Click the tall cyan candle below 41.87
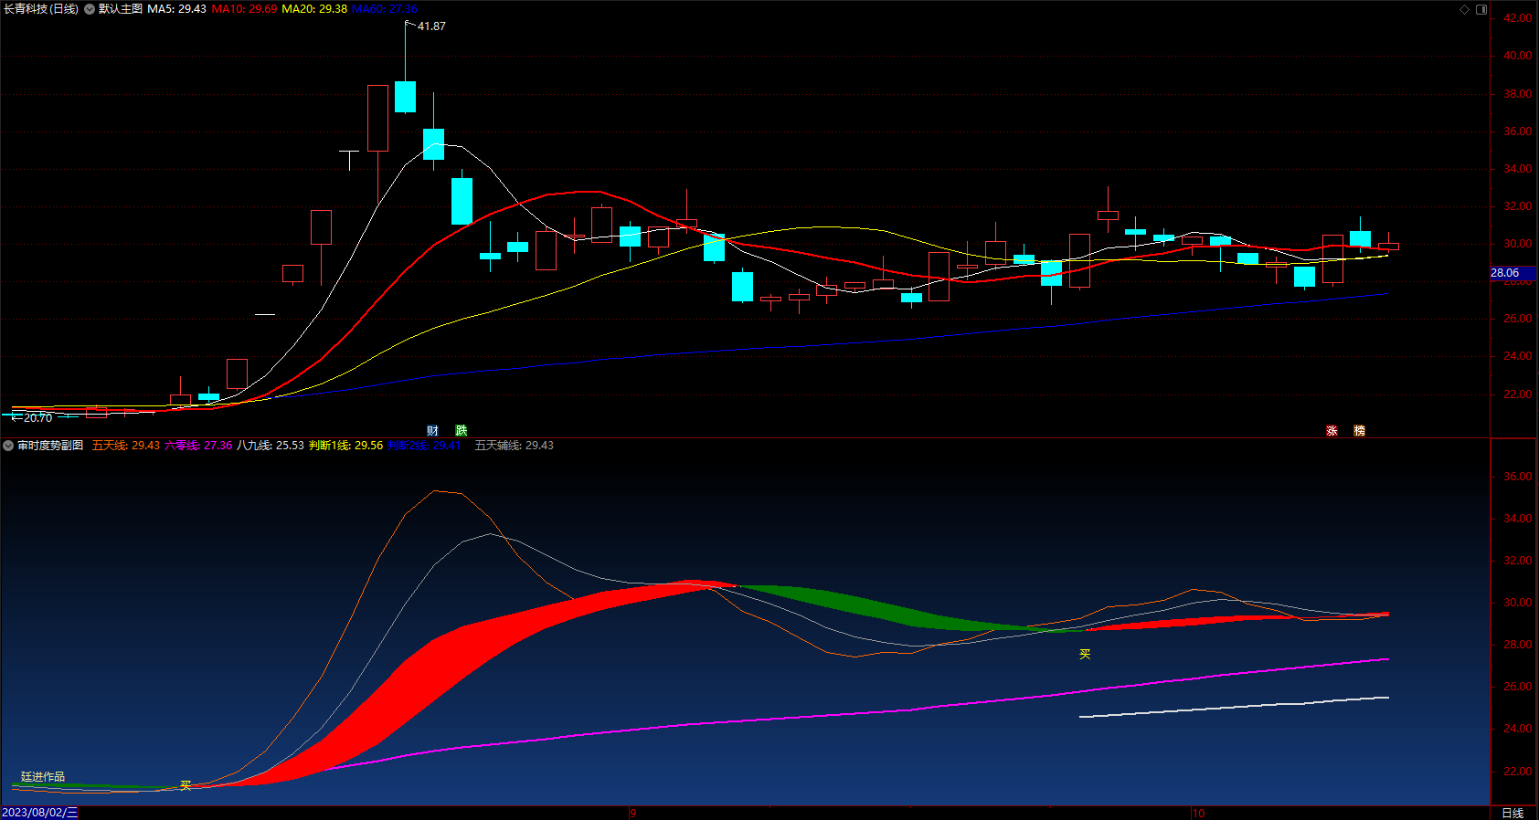Screen dimensions: 1539x820 click(405, 97)
